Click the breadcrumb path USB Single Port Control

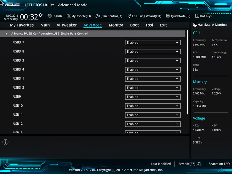(x=71, y=34)
